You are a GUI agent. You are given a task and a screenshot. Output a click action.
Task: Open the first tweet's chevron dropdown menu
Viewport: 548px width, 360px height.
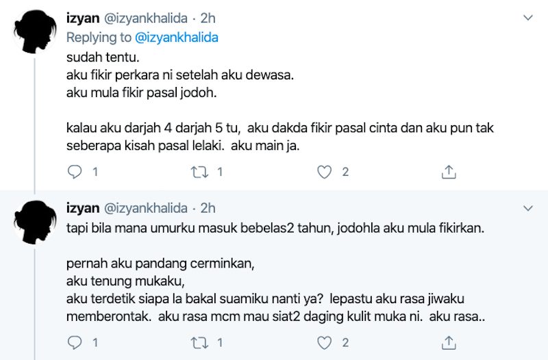(527, 16)
